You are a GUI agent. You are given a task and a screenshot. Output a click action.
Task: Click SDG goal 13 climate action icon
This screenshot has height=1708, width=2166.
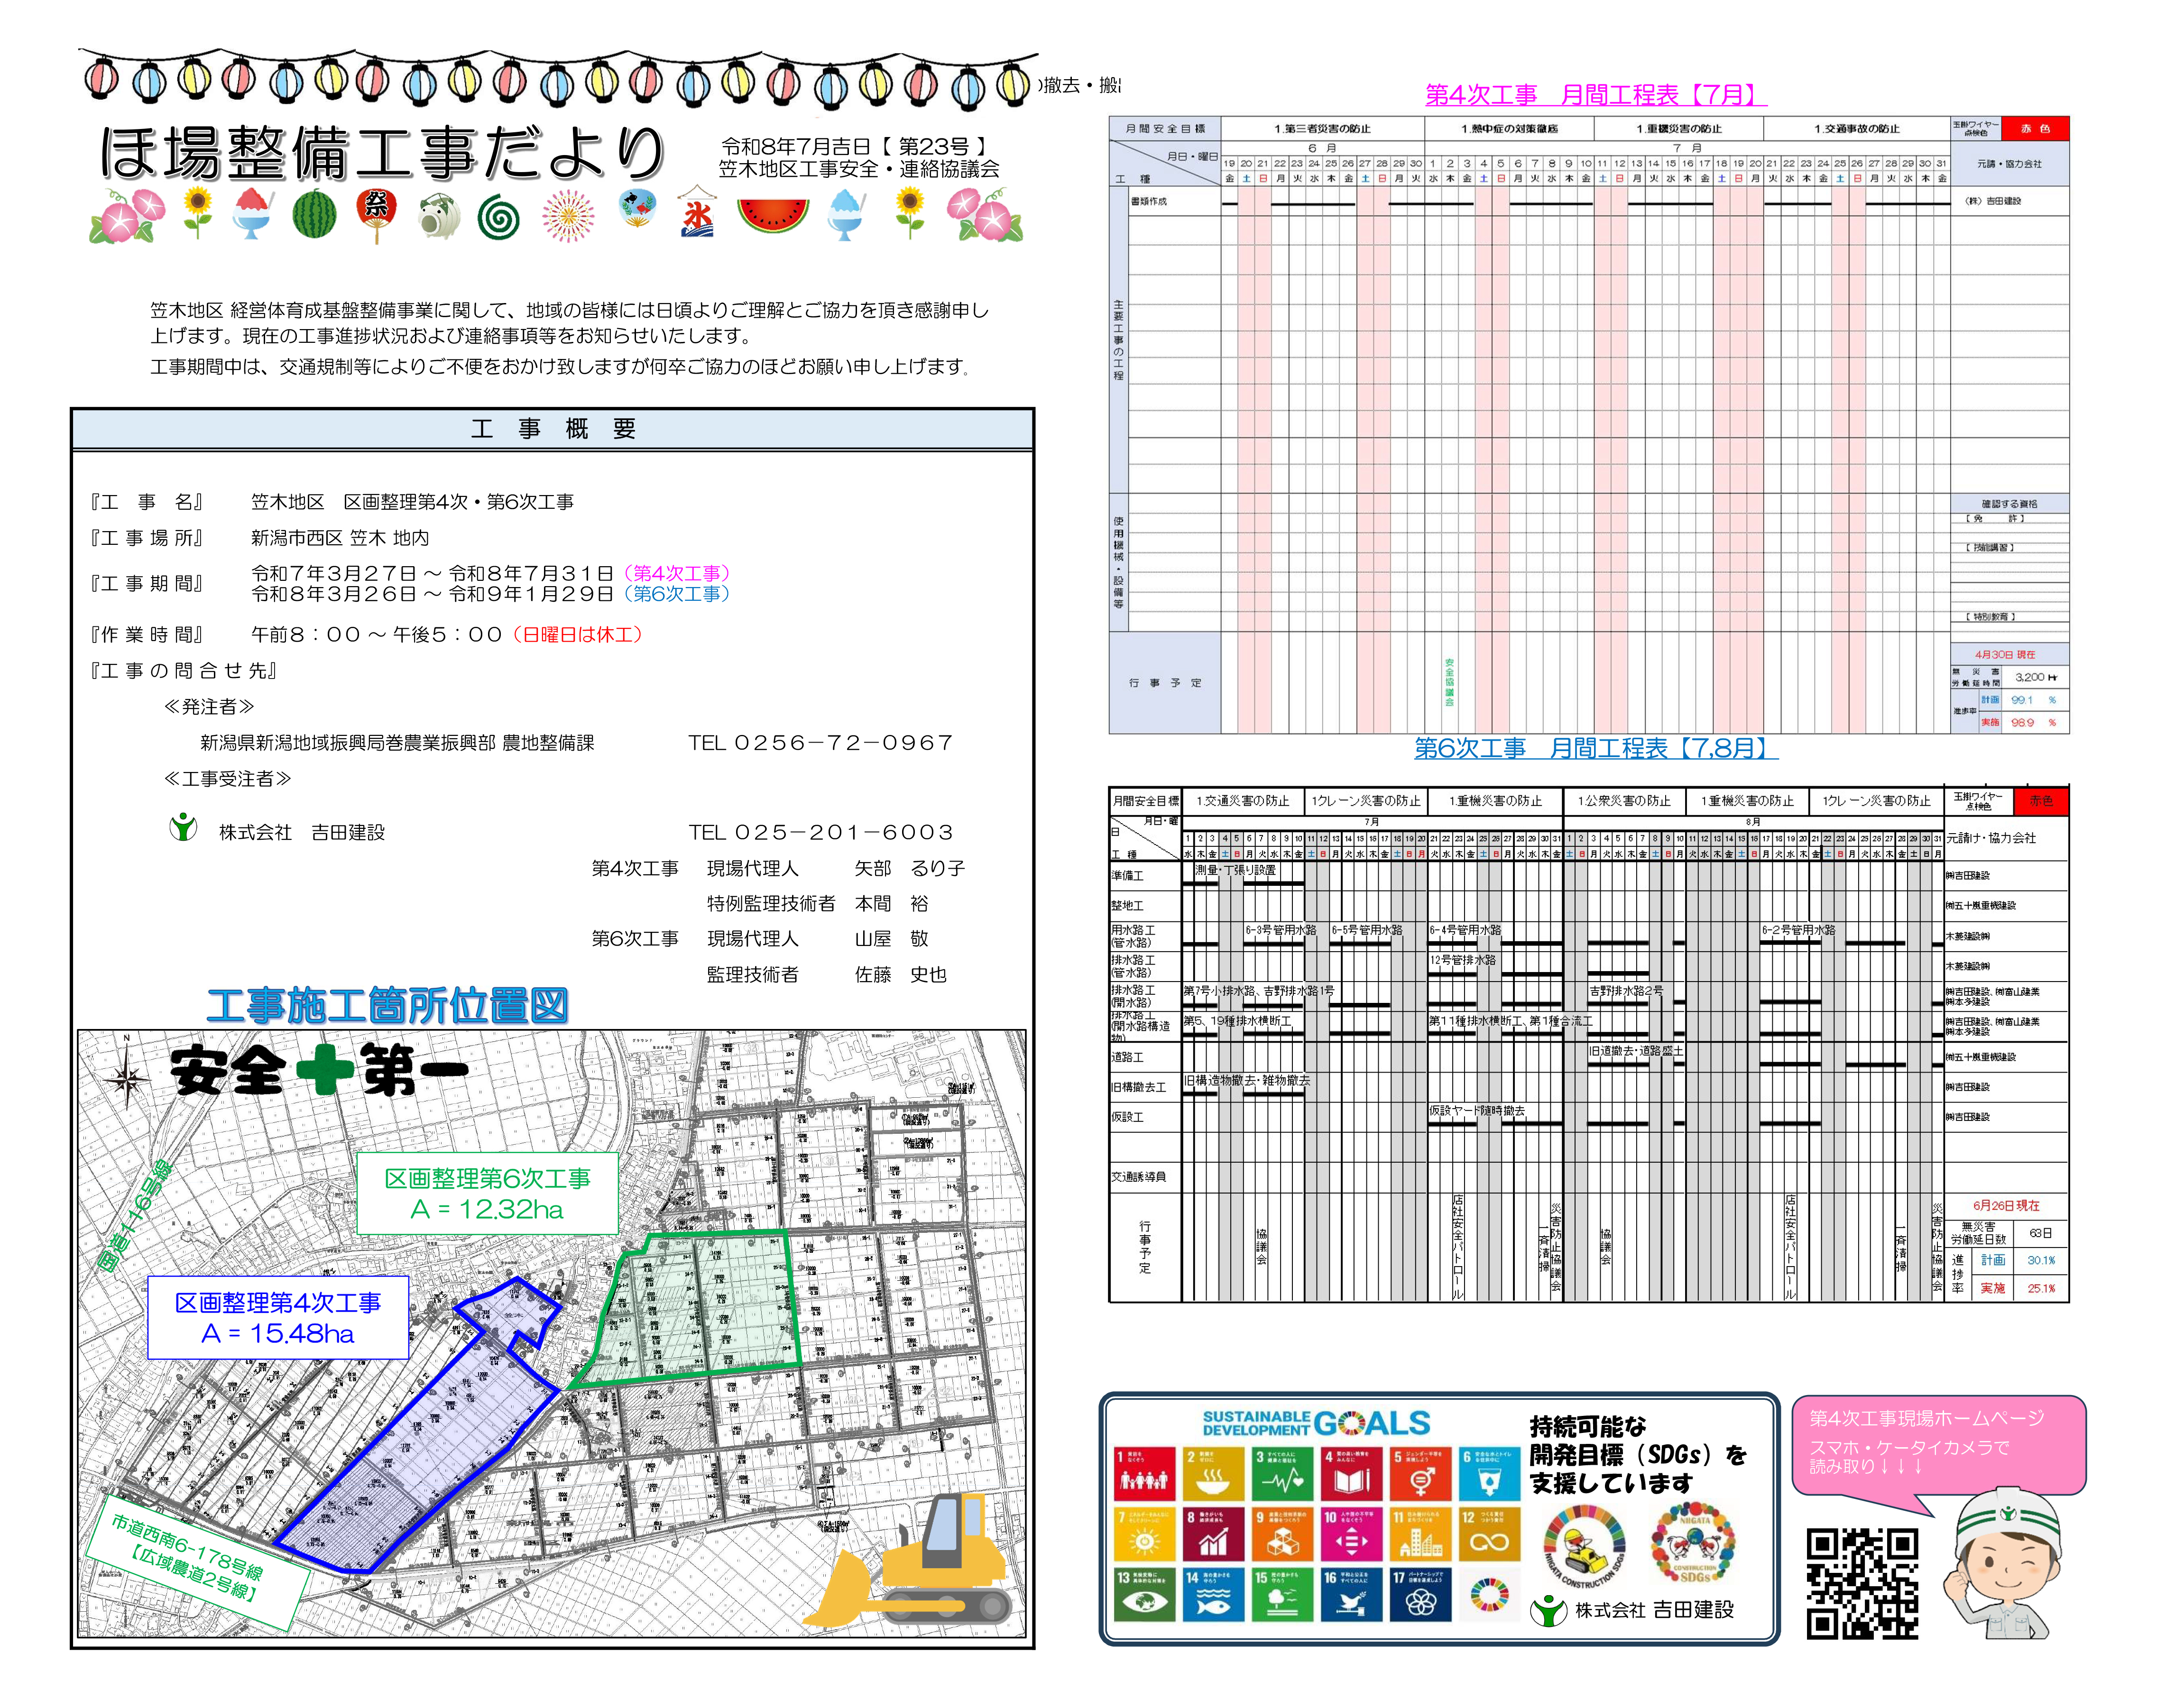tap(1144, 1595)
